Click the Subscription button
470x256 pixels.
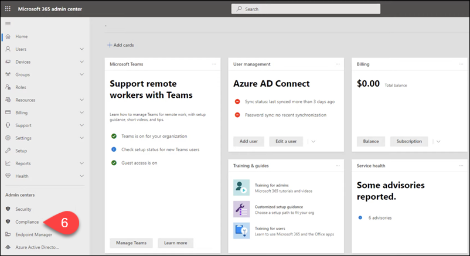409,141
